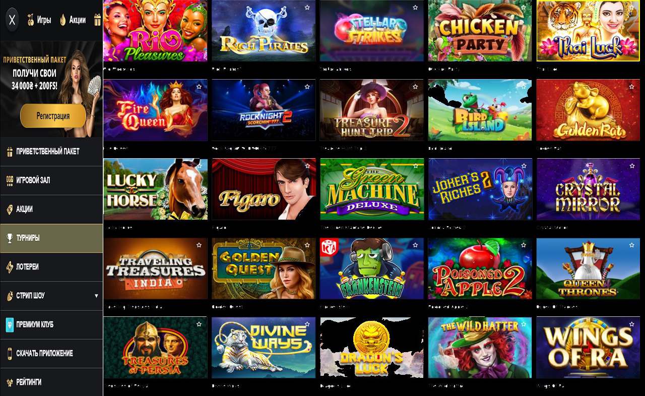Click the flame icon next to Акции
This screenshot has width=645, height=396.
[x=63, y=20]
